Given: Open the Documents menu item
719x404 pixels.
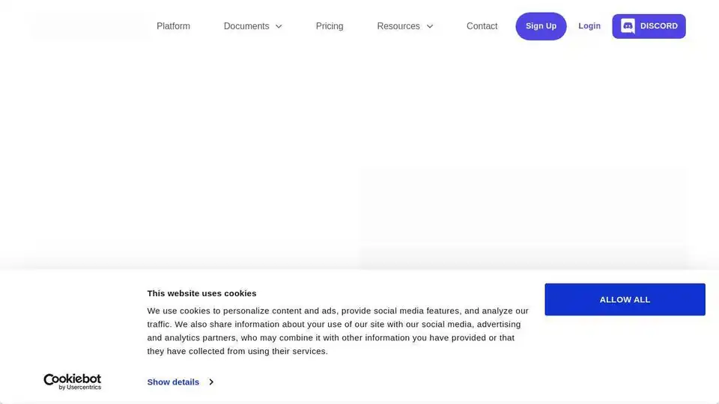Looking at the screenshot, I should pyautogui.click(x=246, y=26).
